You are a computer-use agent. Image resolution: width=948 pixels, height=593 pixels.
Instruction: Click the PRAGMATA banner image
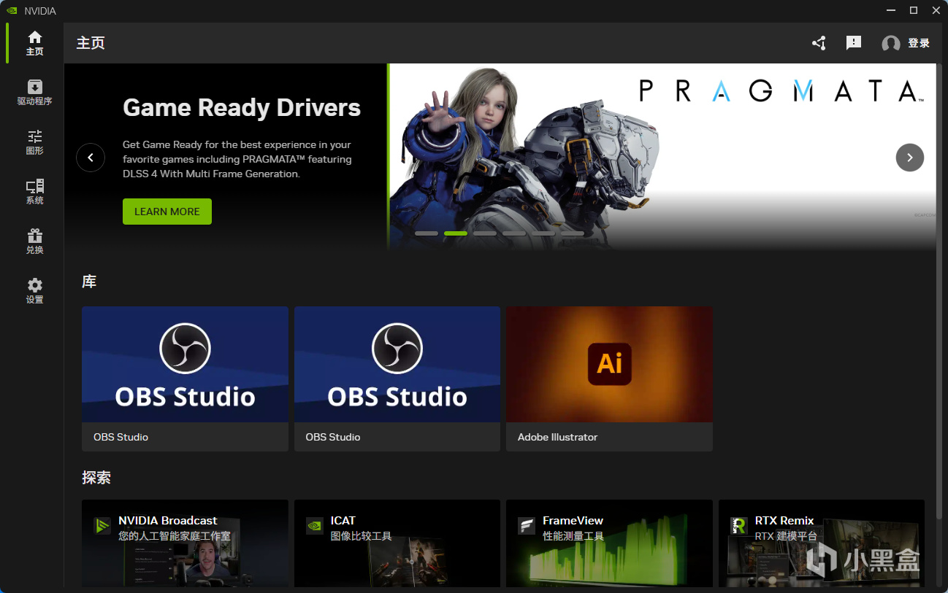pos(662,157)
